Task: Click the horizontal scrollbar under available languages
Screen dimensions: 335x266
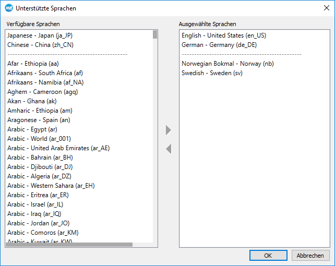Action: (69, 245)
